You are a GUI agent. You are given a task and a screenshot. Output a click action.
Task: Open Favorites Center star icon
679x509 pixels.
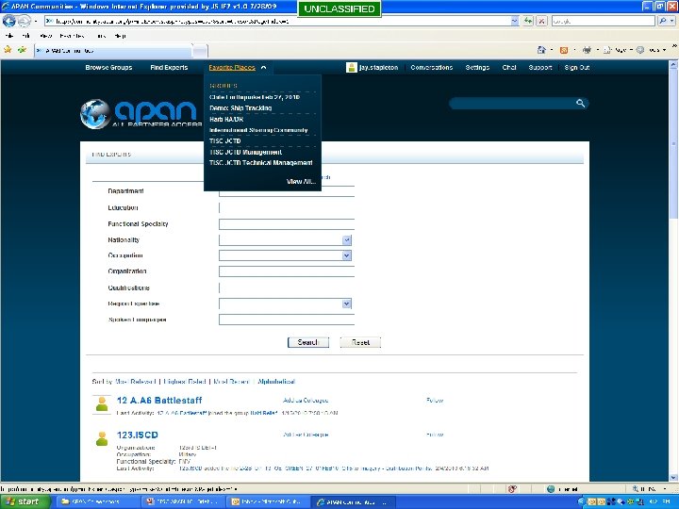[8, 50]
